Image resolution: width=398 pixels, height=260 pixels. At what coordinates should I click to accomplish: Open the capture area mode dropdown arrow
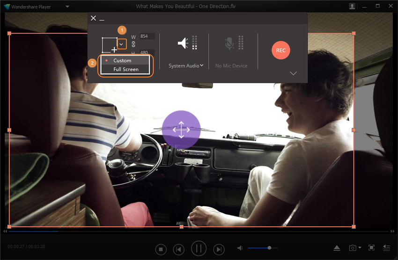122,44
